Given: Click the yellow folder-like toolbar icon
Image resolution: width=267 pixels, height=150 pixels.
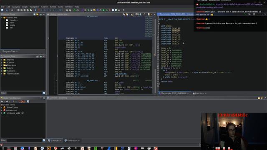Looking at the screenshot, I should 94,10.
